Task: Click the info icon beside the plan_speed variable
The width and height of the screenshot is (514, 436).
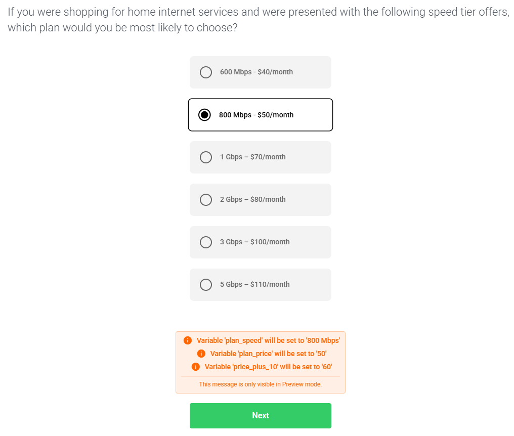Action: (x=188, y=340)
